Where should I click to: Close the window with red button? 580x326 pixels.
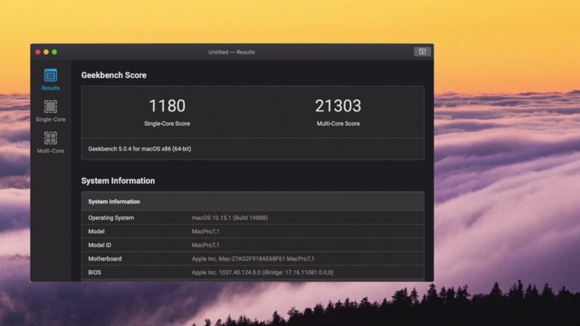tap(37, 52)
